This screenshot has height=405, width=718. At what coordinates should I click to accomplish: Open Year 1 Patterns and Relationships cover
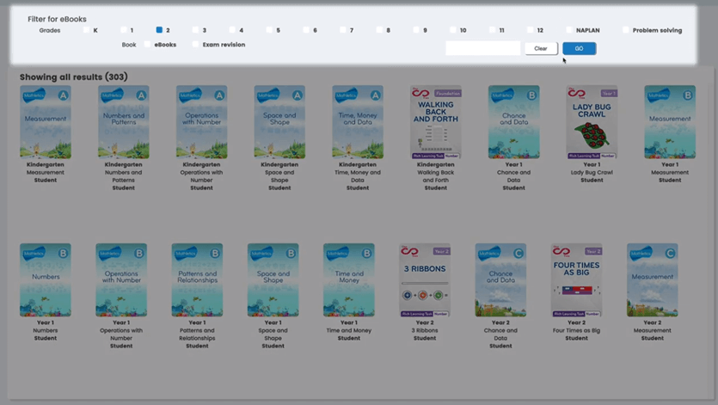coord(198,280)
